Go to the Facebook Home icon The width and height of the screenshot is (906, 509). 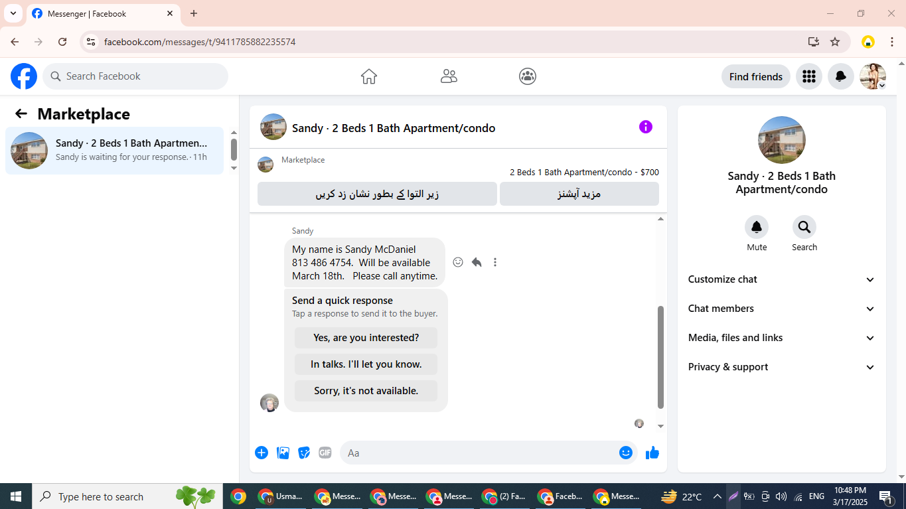click(369, 76)
